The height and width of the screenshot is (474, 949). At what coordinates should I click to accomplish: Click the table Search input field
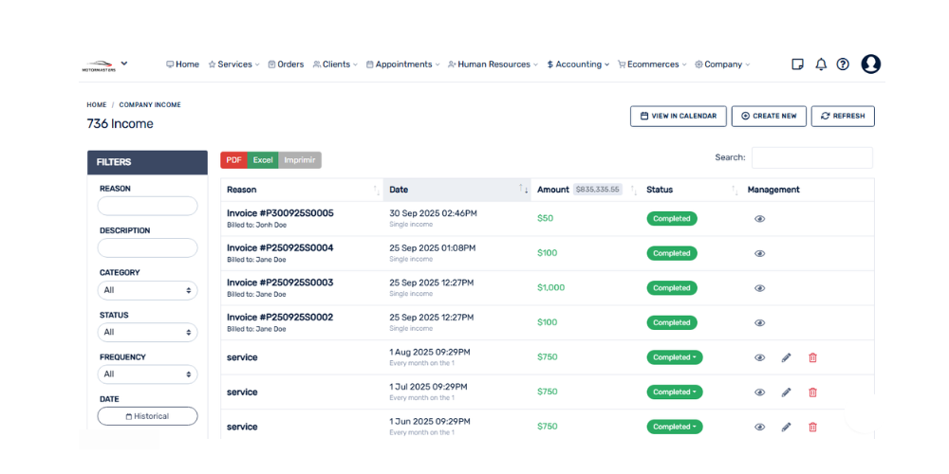coord(811,158)
